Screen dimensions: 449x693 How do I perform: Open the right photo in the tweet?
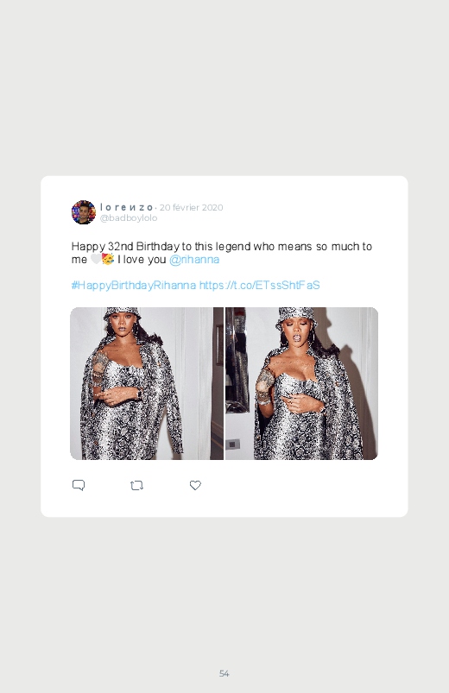(x=301, y=384)
